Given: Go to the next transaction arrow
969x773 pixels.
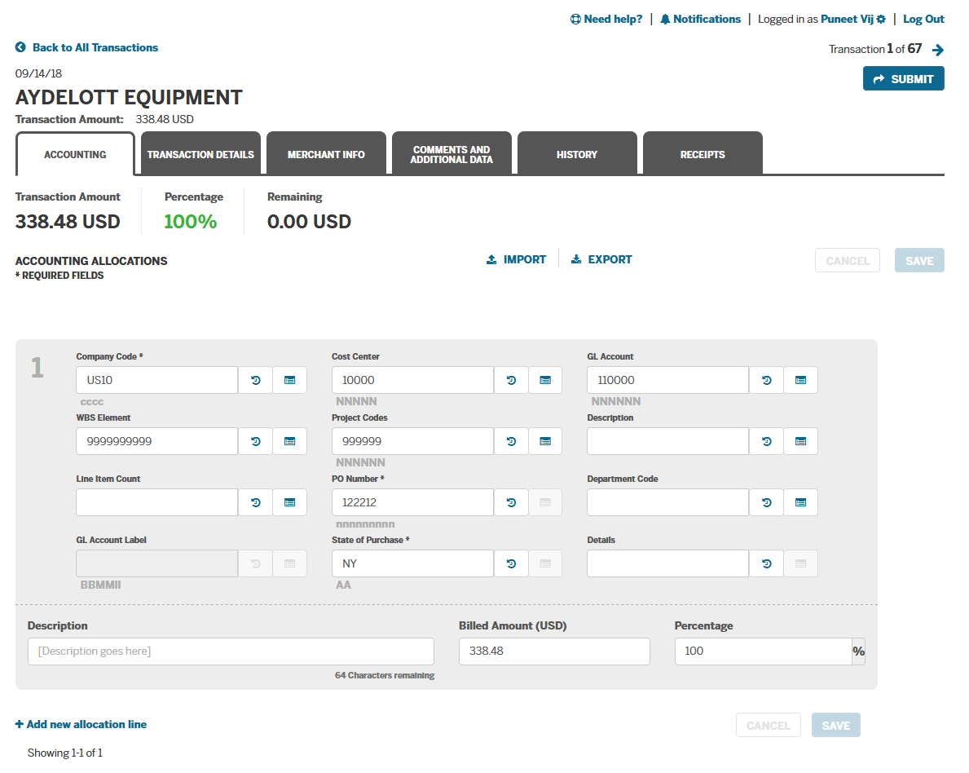Looking at the screenshot, I should (937, 50).
